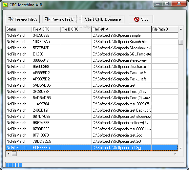Select CRC value 240CE12F

pos(41,110)
